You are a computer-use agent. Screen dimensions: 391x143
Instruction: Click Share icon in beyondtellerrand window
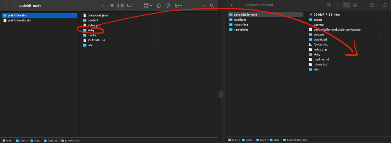pos(385,5)
